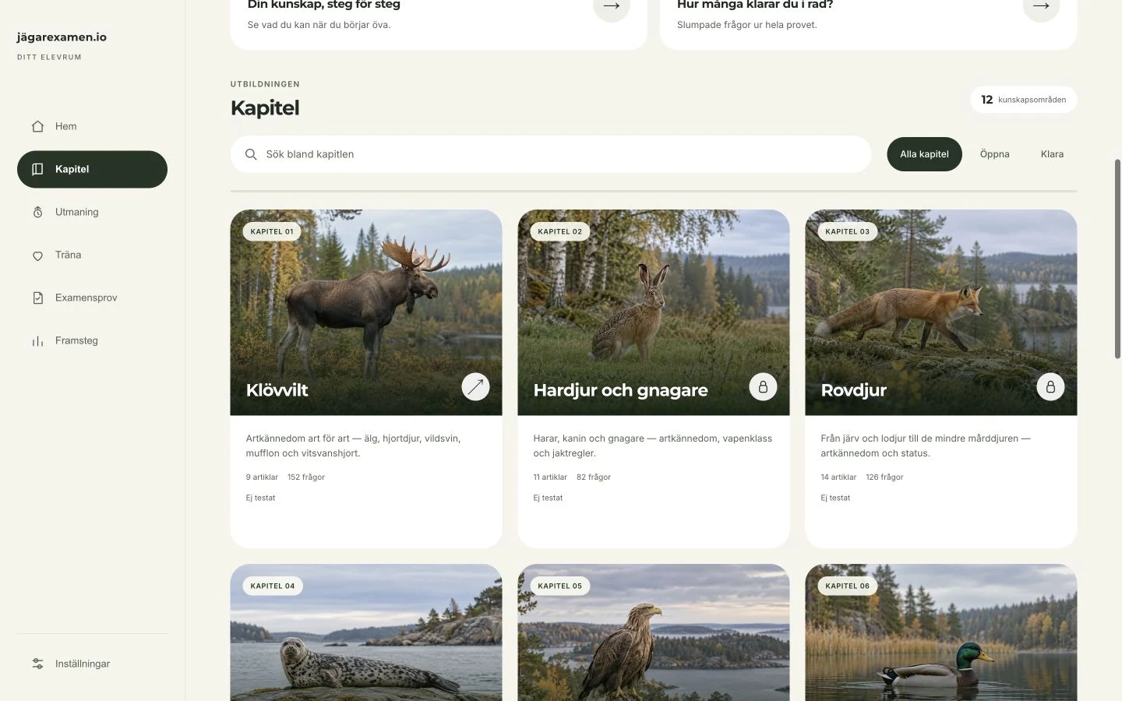Click the magnifier icon in the search bar
The height and width of the screenshot is (701, 1122).
pos(251,154)
